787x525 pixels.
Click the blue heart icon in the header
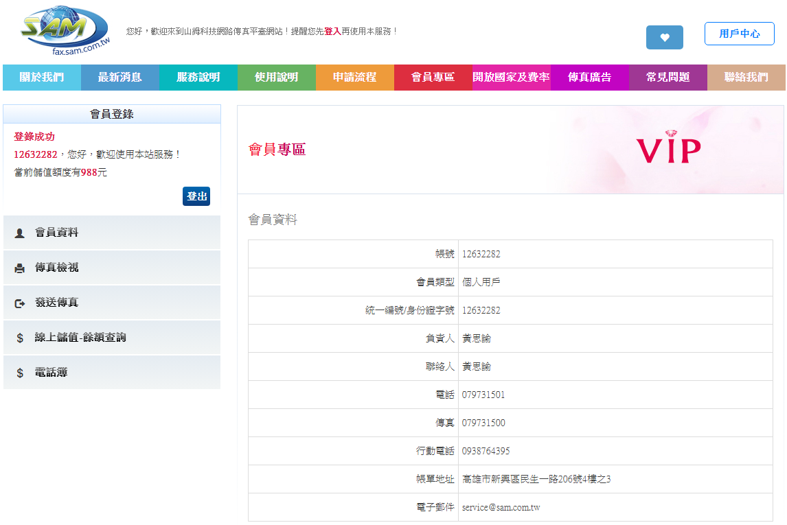click(664, 38)
